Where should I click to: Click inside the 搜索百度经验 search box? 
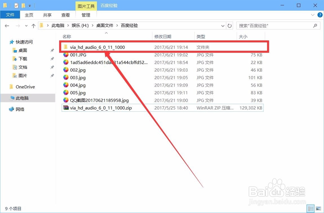[x=279, y=25]
